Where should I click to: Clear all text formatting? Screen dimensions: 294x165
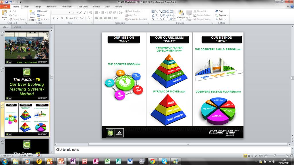click(x=90, y=13)
